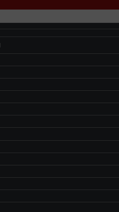Select the twelfth empty row below the header
The width and height of the screenshot is (119, 212).
pyautogui.click(x=60, y=159)
